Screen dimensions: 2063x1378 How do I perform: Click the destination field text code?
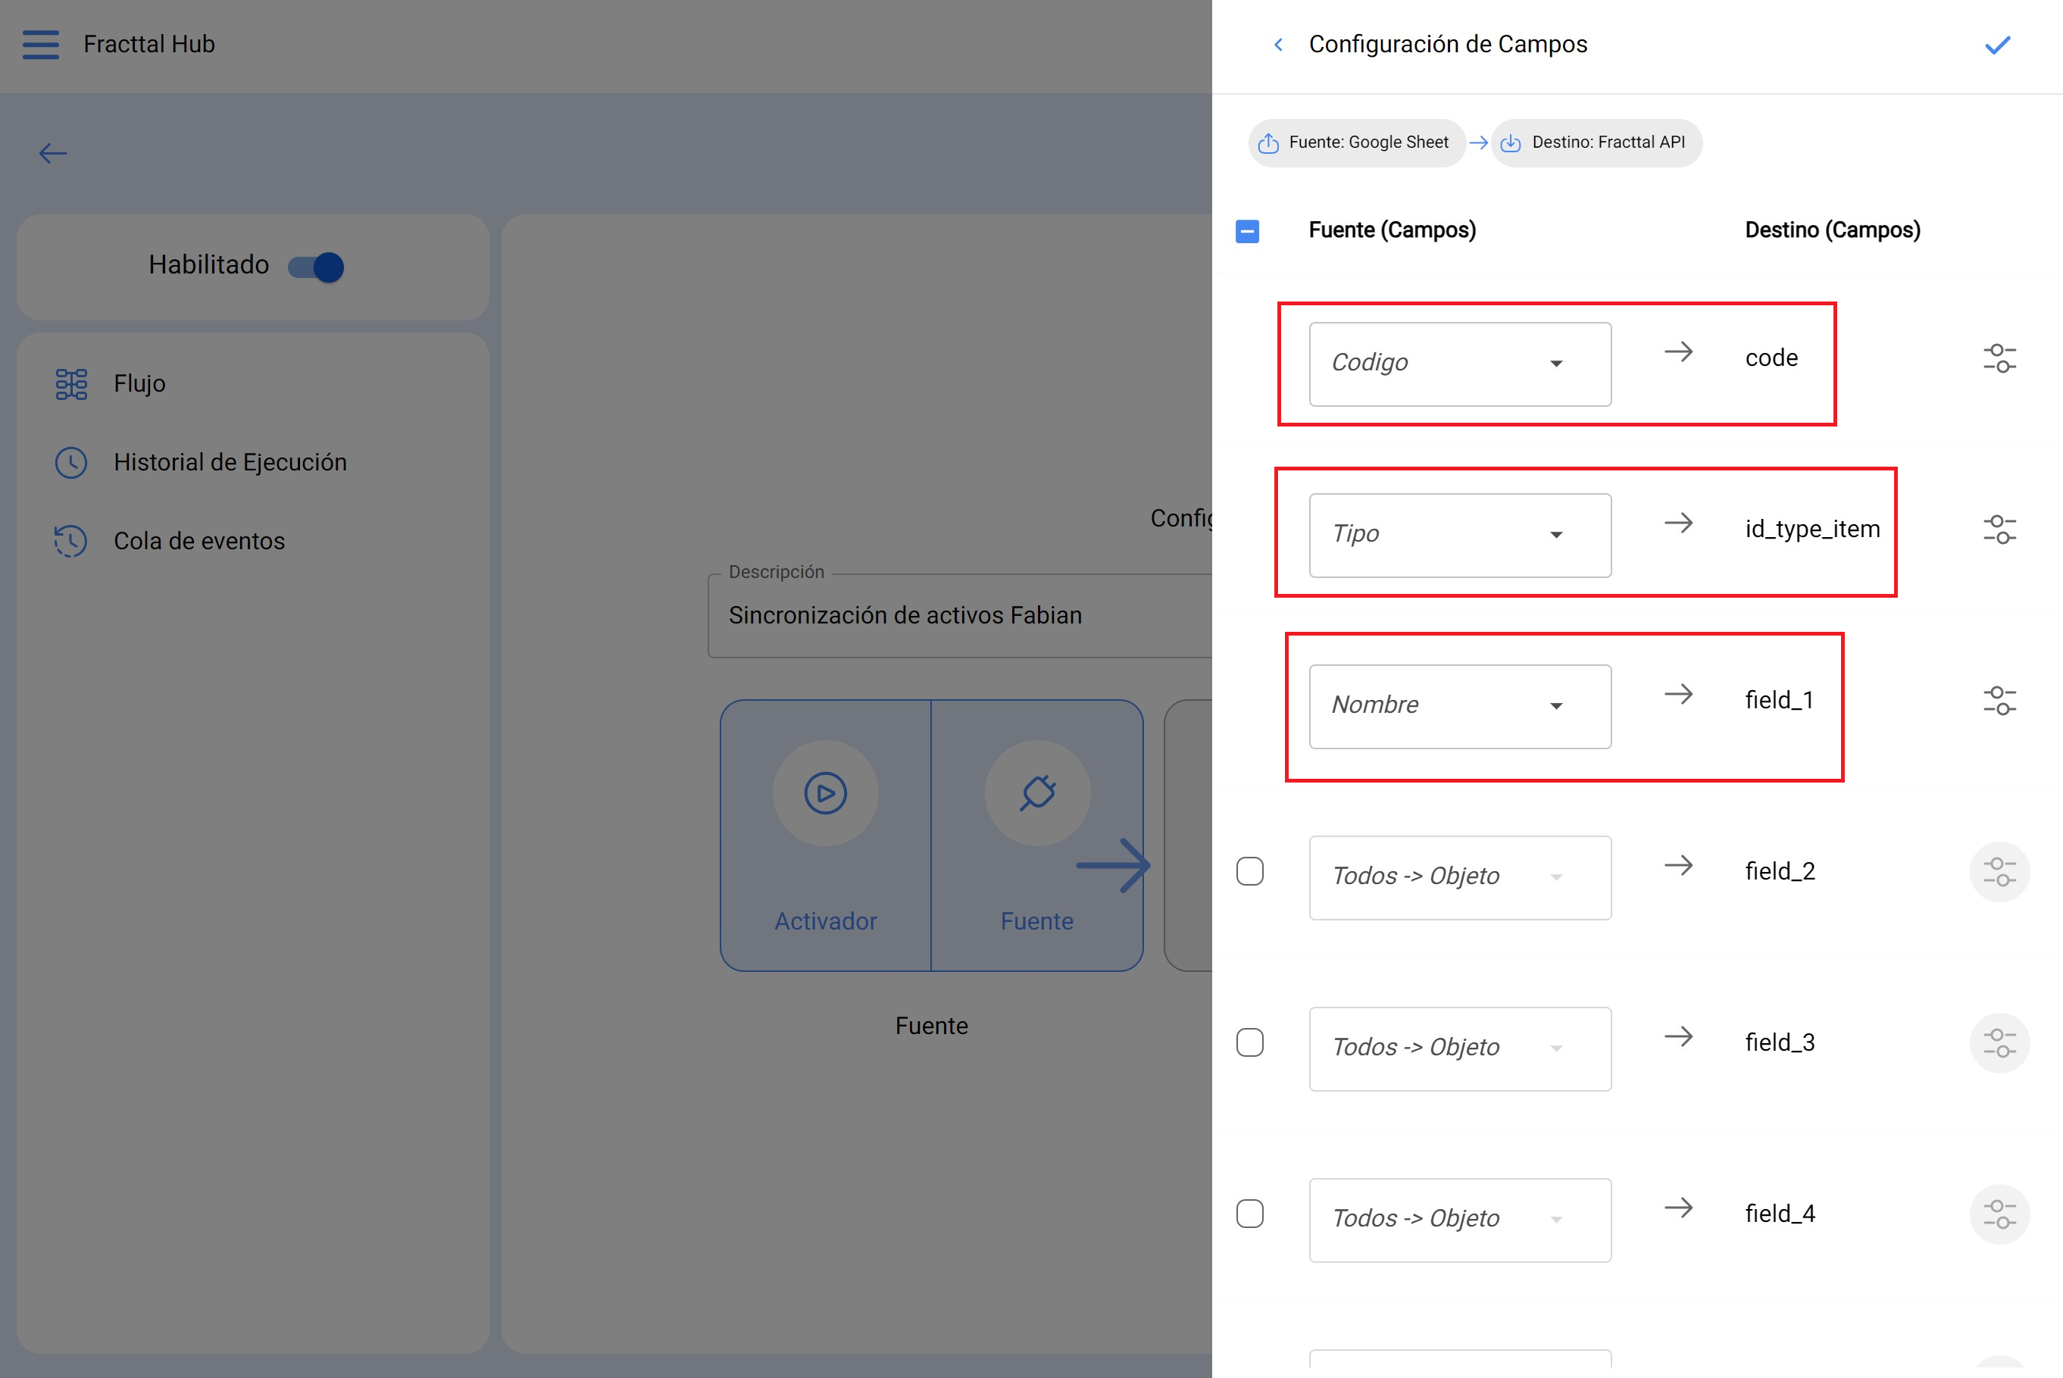tap(1771, 358)
